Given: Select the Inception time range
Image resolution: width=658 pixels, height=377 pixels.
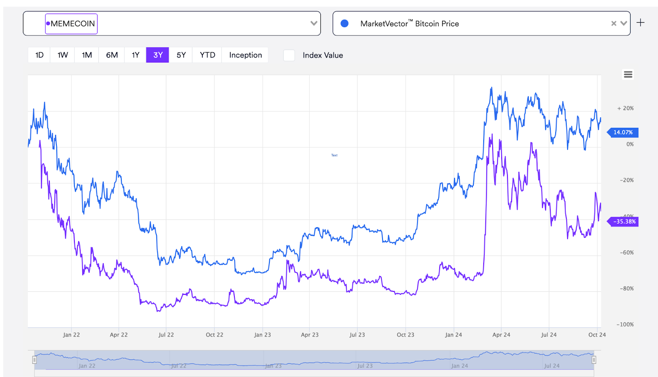Looking at the screenshot, I should 246,55.
